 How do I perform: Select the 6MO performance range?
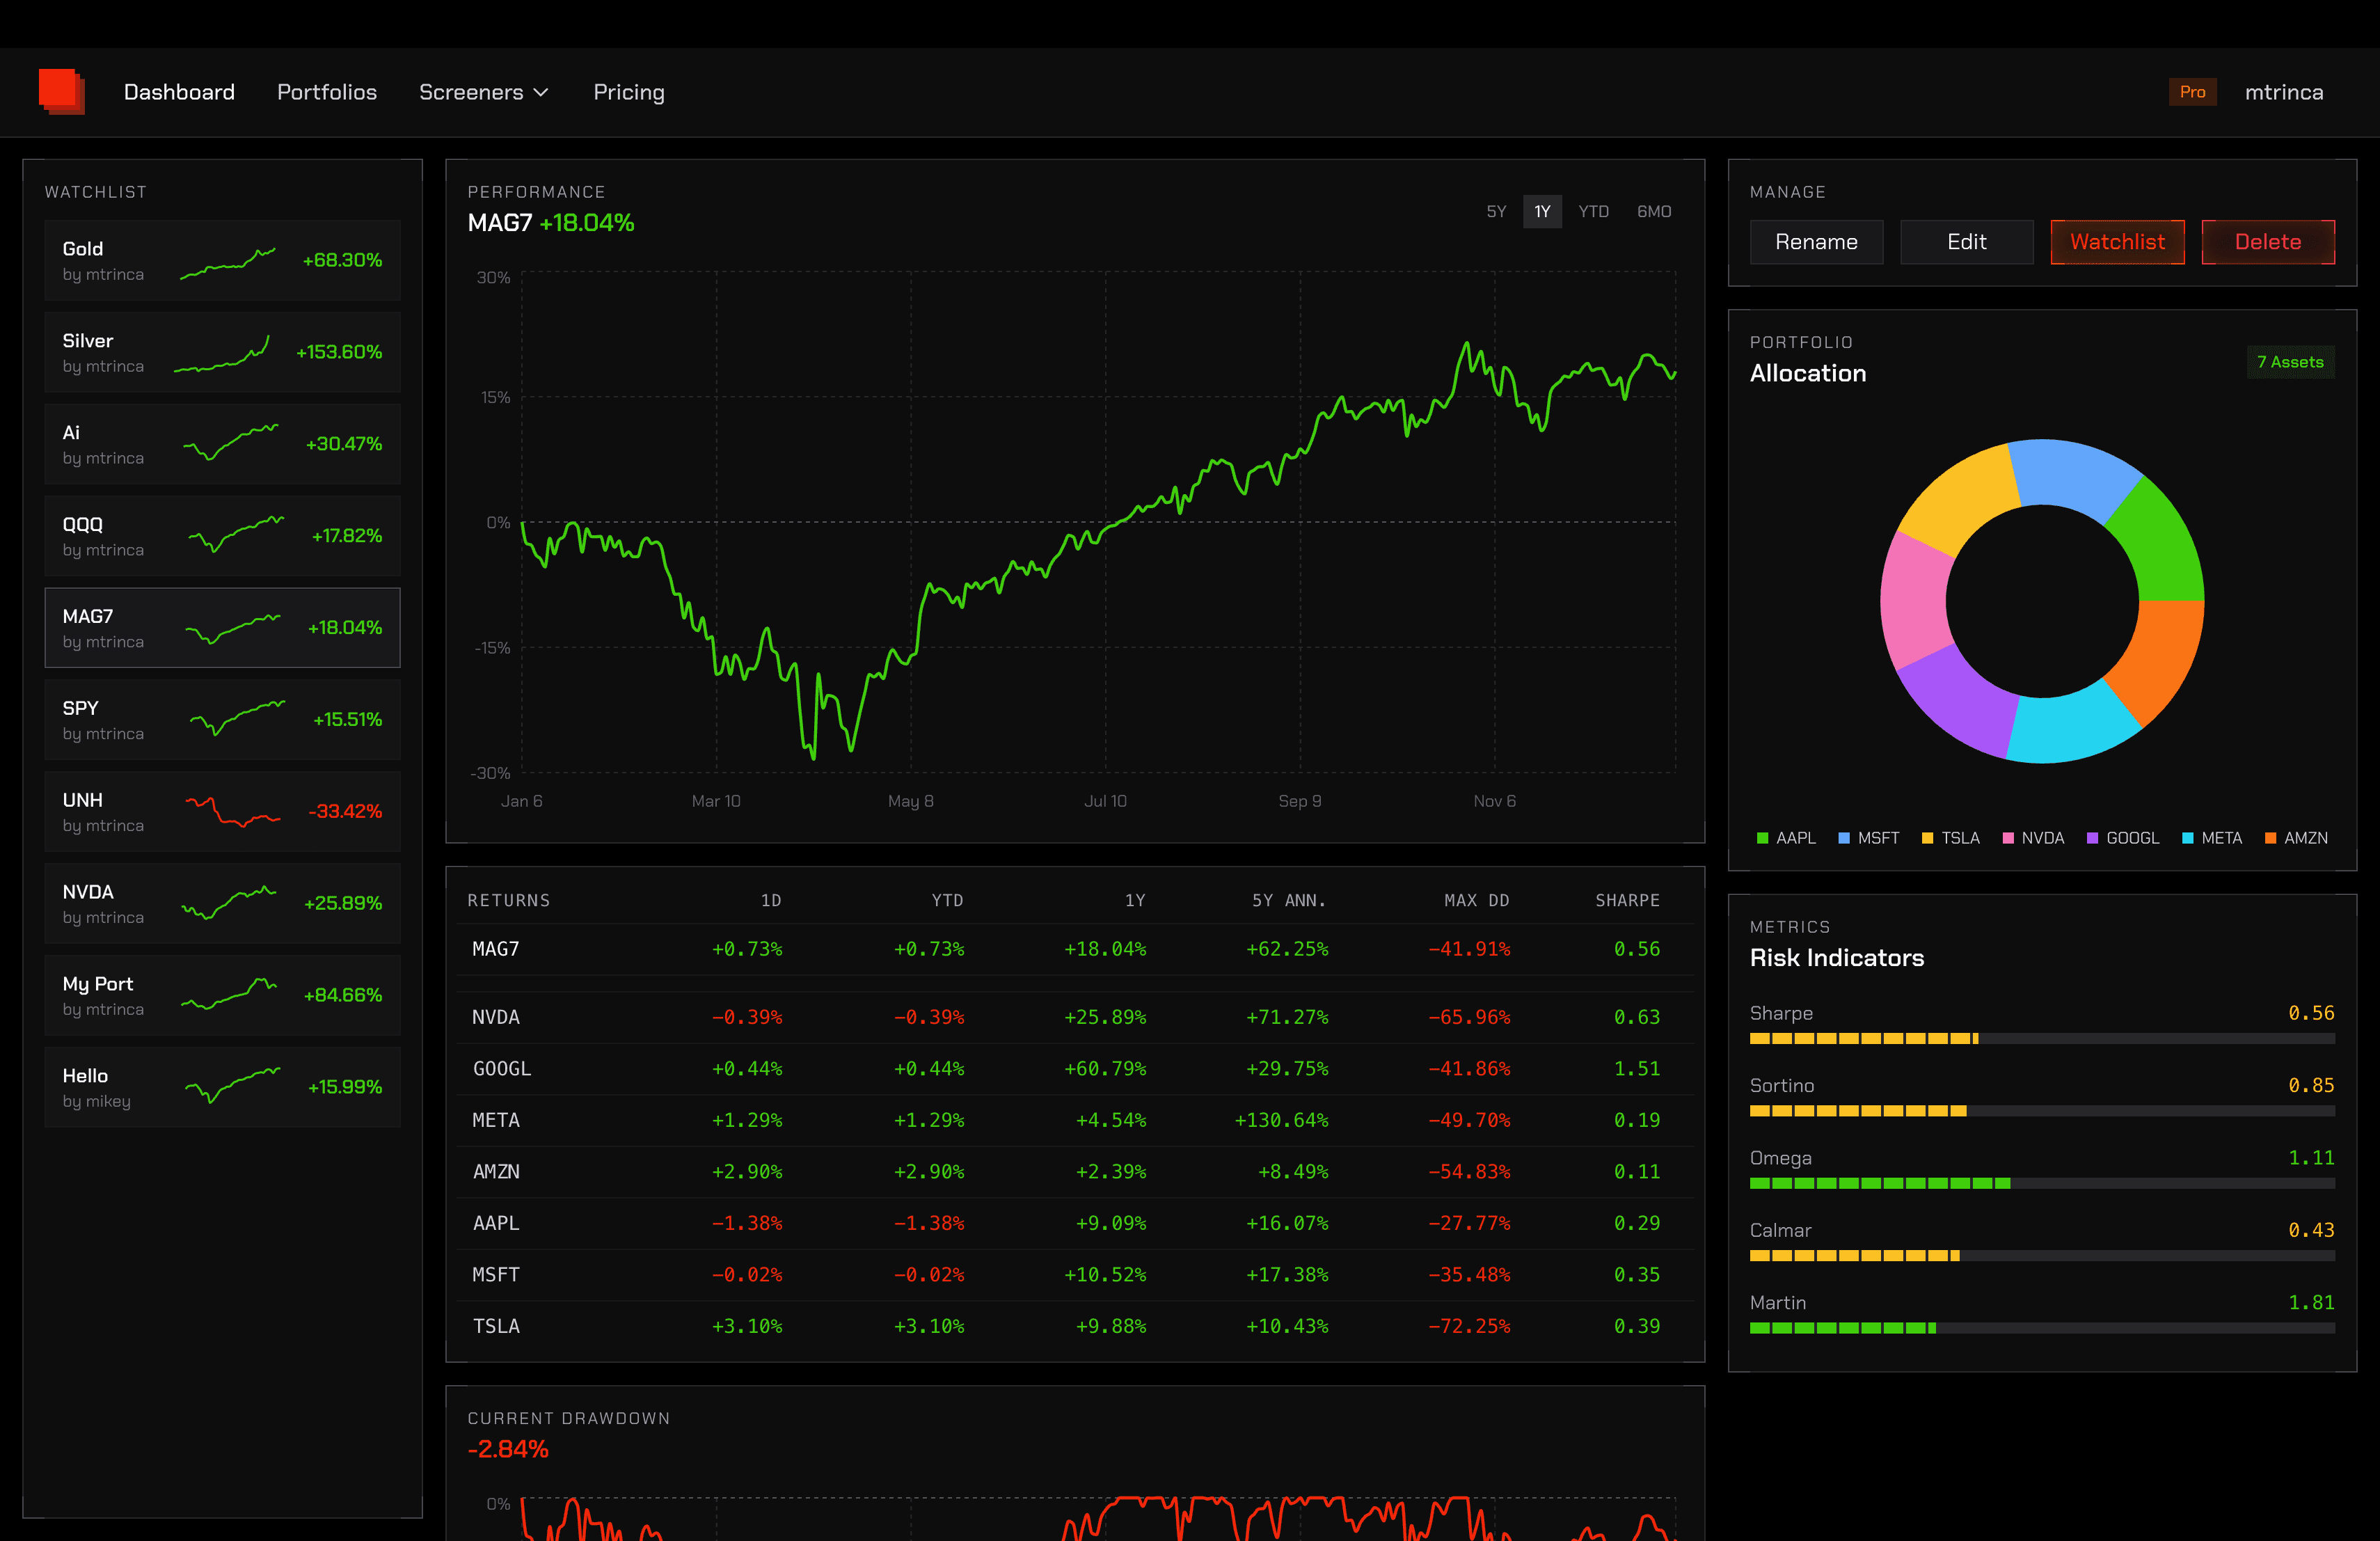(x=1654, y=211)
